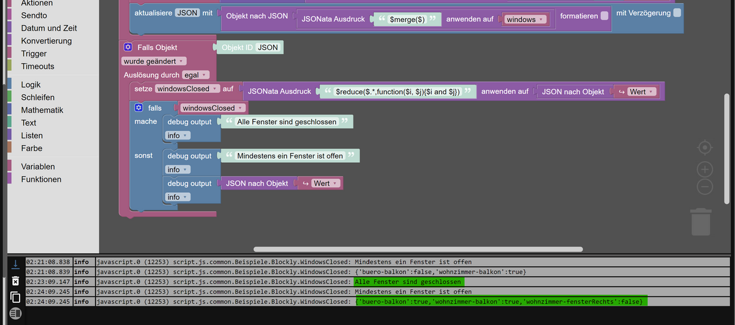Open 'Wert' dropdown in last debug block
The image size is (735, 325).
(x=325, y=183)
